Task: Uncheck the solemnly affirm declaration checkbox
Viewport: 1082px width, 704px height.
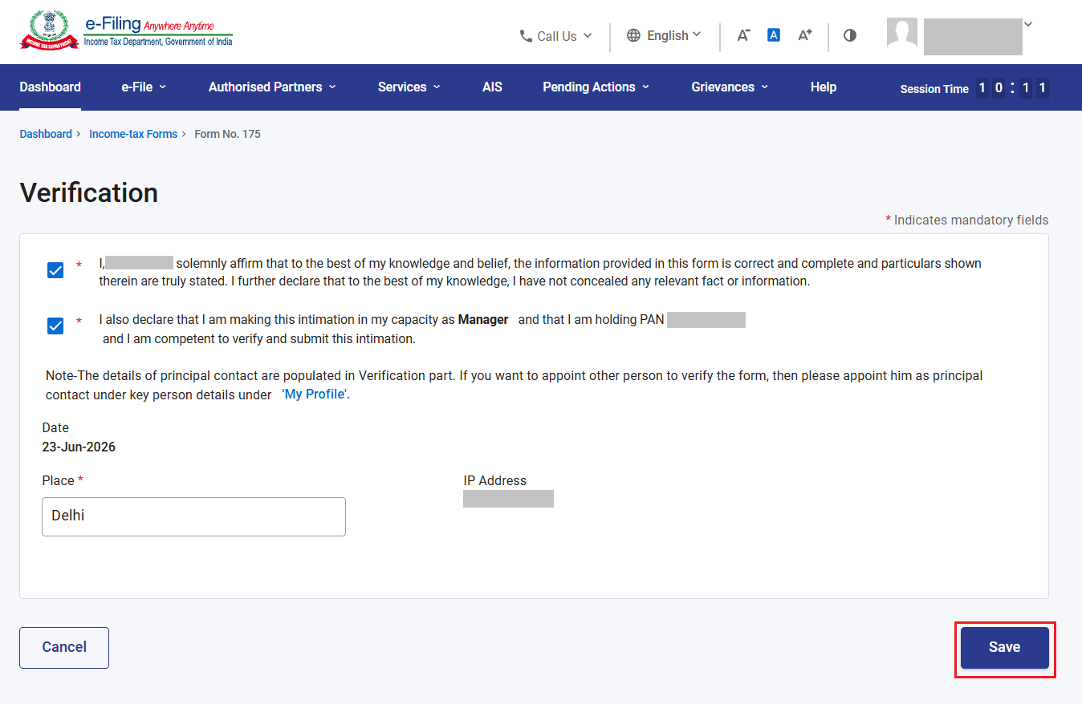Action: pos(55,270)
